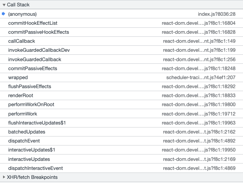Select the flushPassiveEffects frame
This screenshot has width=243, height=183.
pos(30,86)
